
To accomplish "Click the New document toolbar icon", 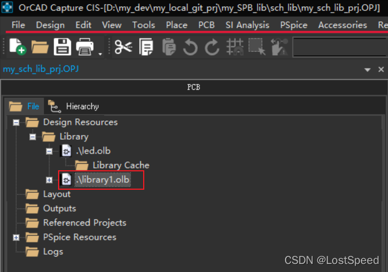I will [x=17, y=47].
